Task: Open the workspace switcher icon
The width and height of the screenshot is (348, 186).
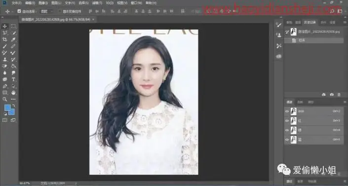Action: pyautogui.click(x=340, y=11)
